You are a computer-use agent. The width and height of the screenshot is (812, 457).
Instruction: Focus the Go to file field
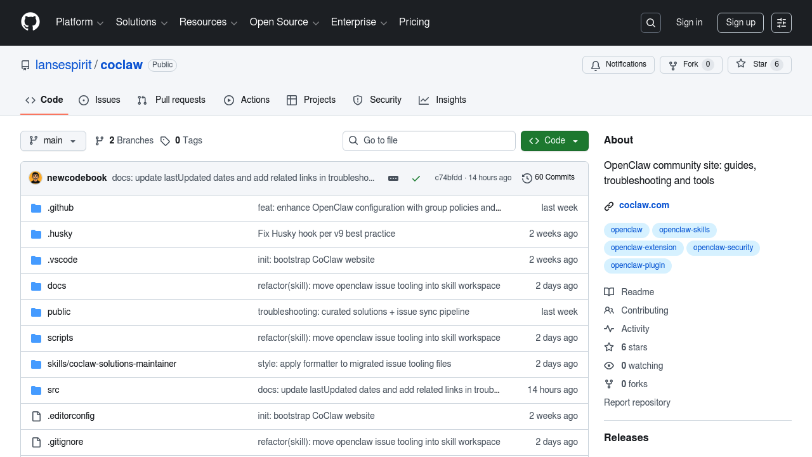pyautogui.click(x=429, y=141)
